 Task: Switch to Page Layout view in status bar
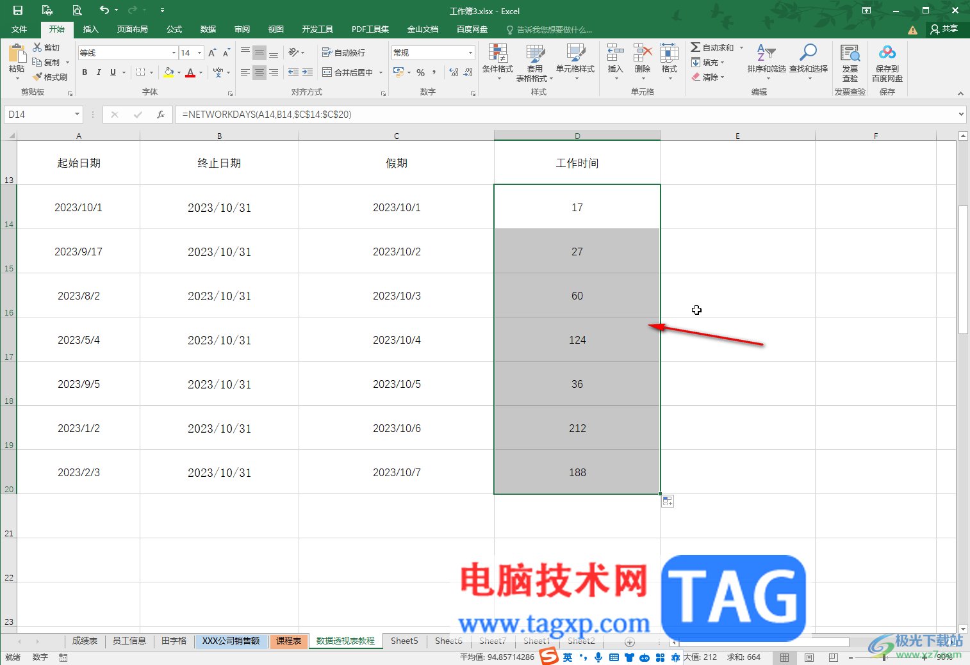click(809, 657)
